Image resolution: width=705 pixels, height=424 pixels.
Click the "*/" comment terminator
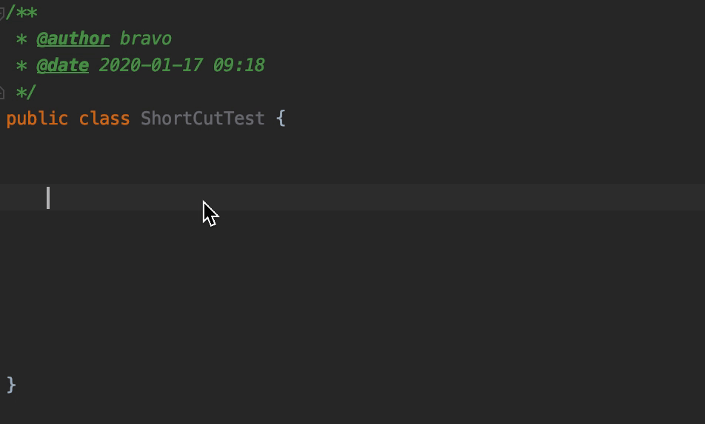pos(26,93)
